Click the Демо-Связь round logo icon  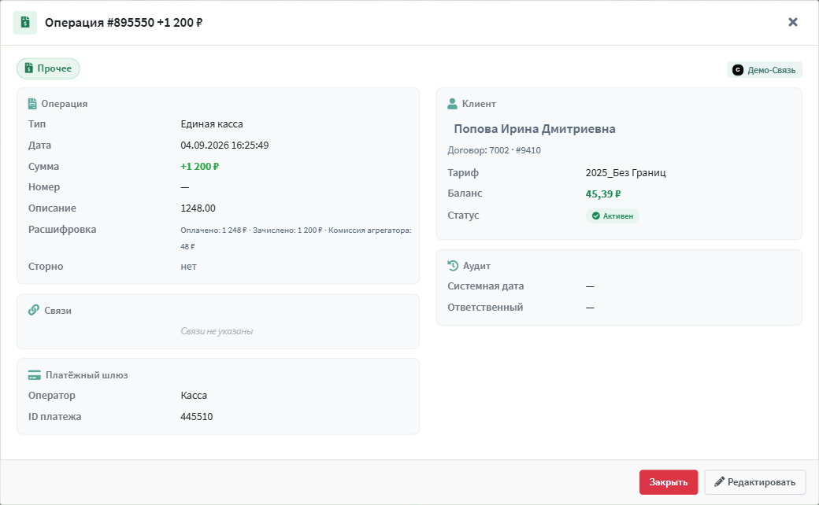(738, 70)
